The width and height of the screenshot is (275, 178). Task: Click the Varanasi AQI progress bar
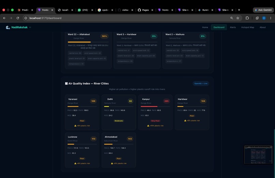pos(82,107)
